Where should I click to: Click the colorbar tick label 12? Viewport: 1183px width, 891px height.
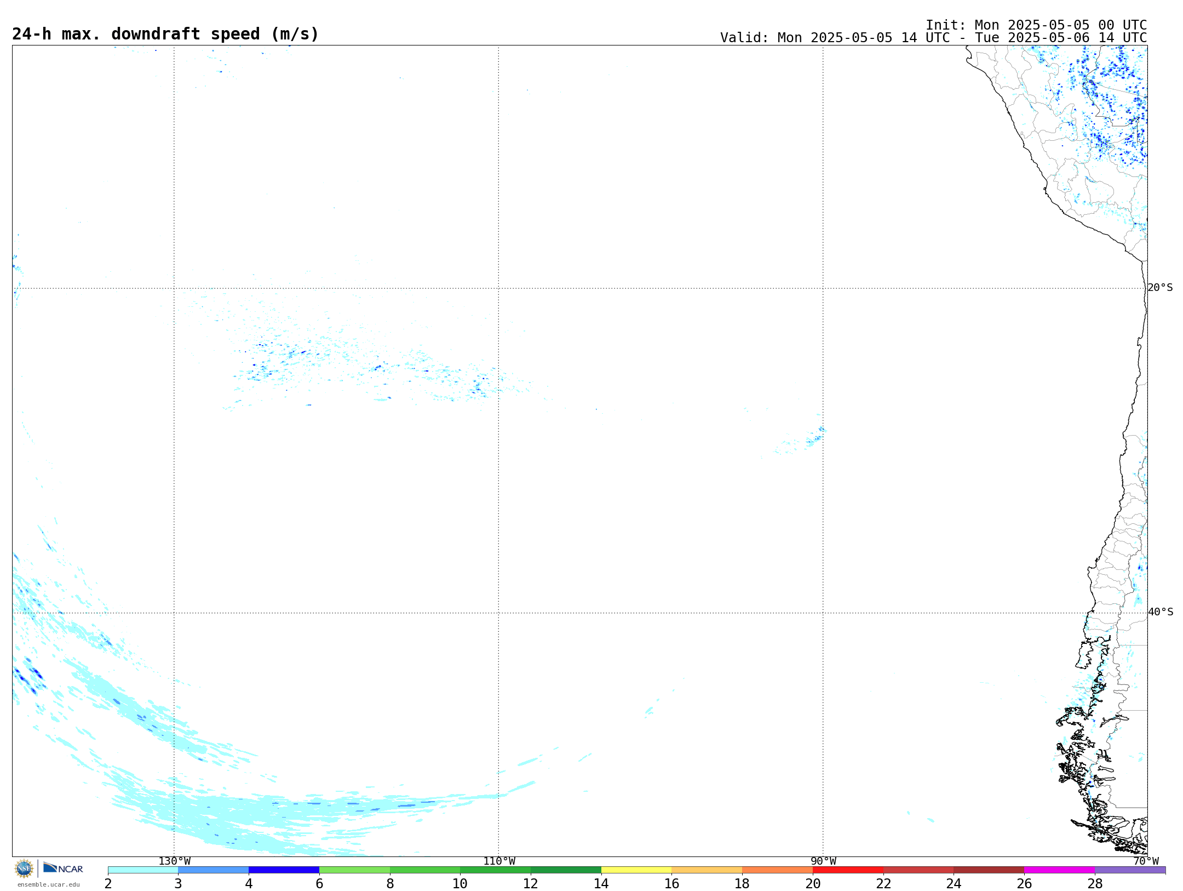[x=531, y=884]
